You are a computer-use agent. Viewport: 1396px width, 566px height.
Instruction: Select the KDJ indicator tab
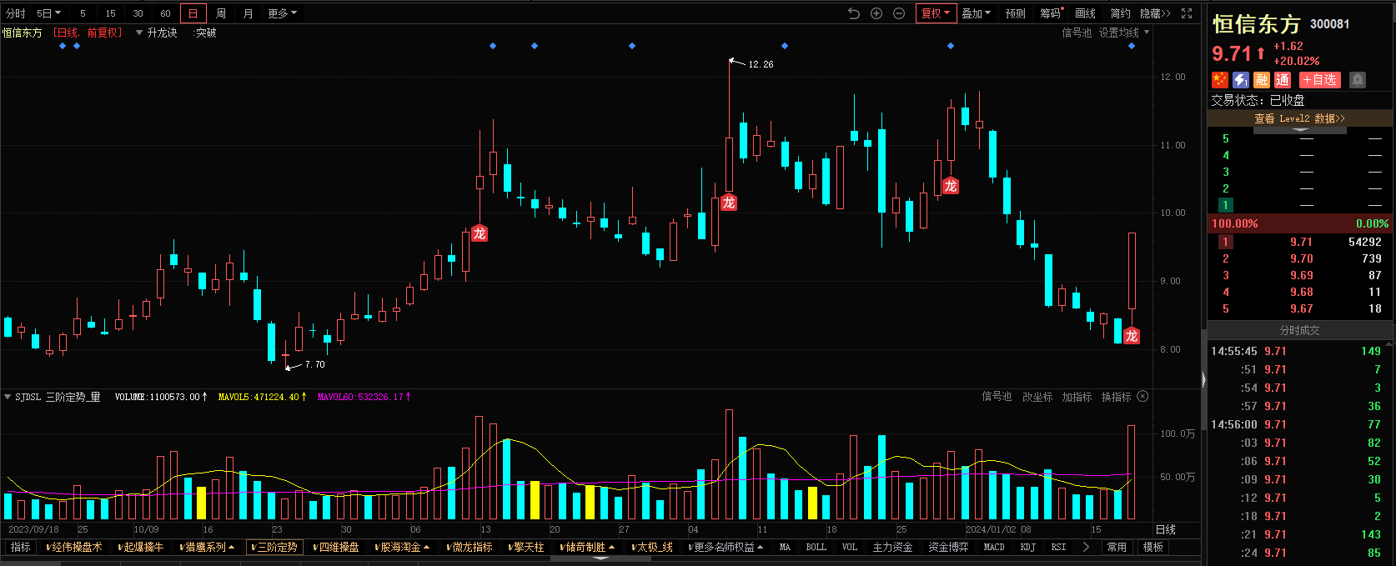coord(1028,547)
